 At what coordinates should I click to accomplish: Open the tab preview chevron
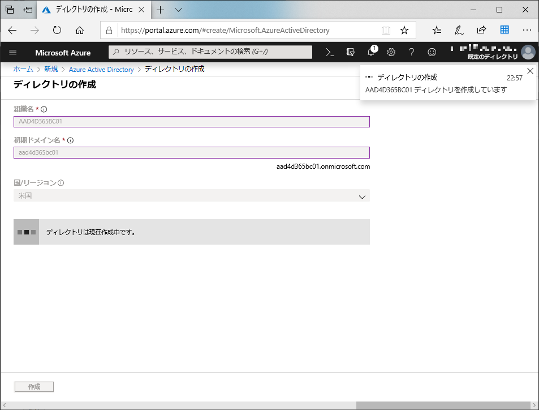pyautogui.click(x=178, y=10)
